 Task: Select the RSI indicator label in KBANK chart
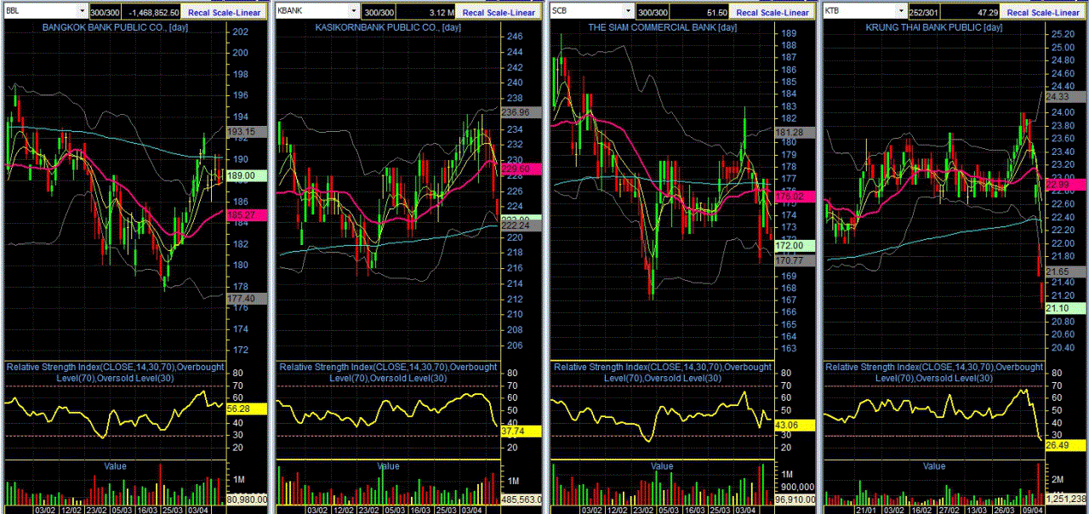388,372
